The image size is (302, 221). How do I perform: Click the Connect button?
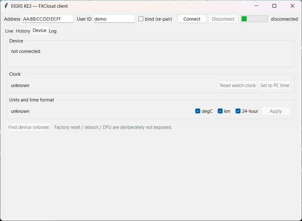tap(192, 19)
